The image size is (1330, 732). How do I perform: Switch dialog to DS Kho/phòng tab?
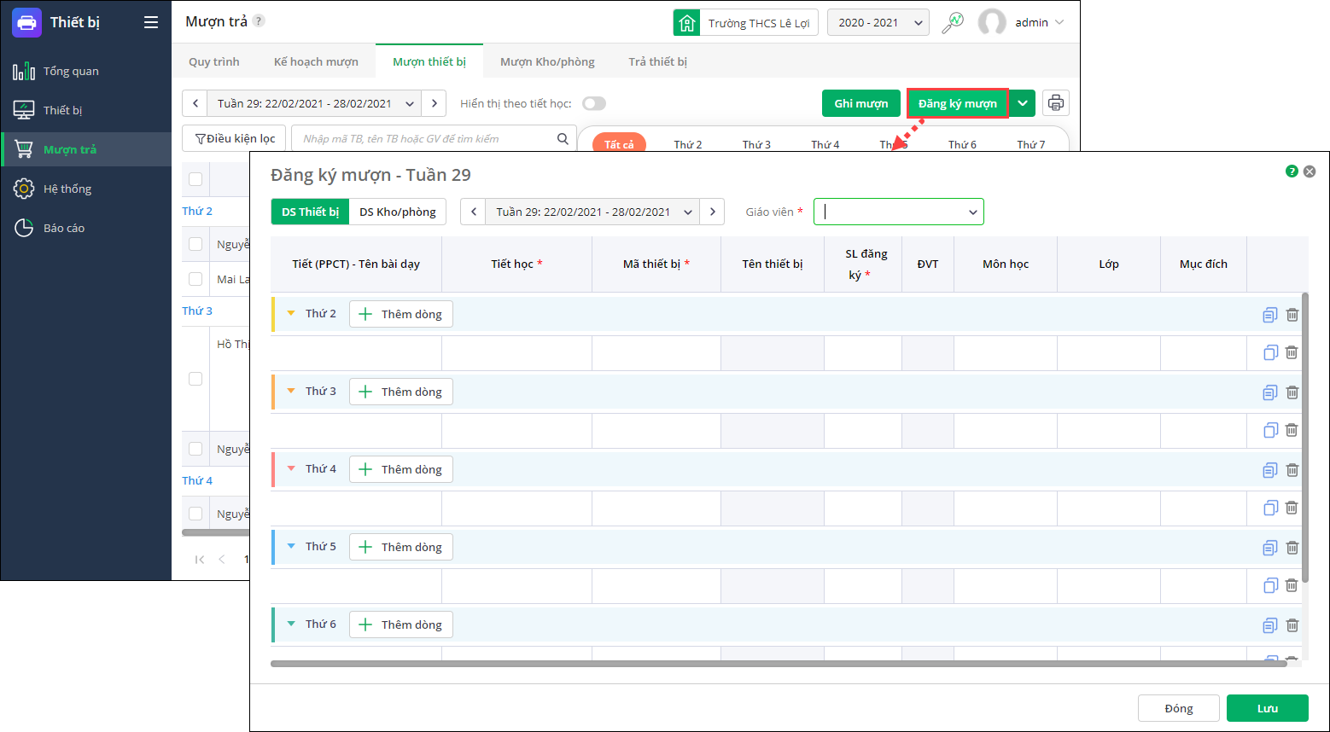pyautogui.click(x=398, y=212)
